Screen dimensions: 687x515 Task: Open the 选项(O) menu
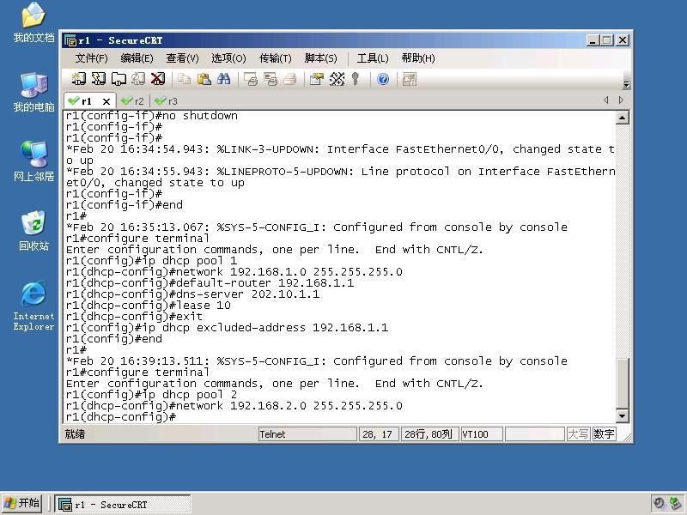coord(228,58)
